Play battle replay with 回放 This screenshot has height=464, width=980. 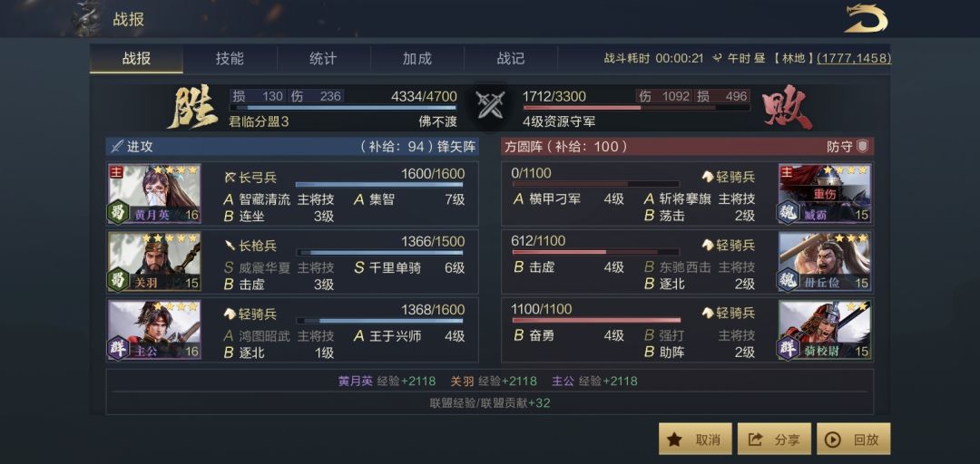(854, 440)
